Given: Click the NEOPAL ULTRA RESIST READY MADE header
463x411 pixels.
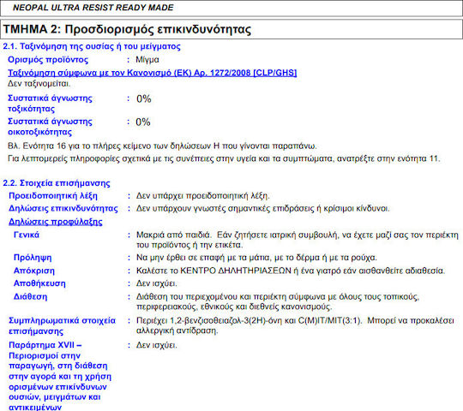Looking at the screenshot, I should click(93, 8).
